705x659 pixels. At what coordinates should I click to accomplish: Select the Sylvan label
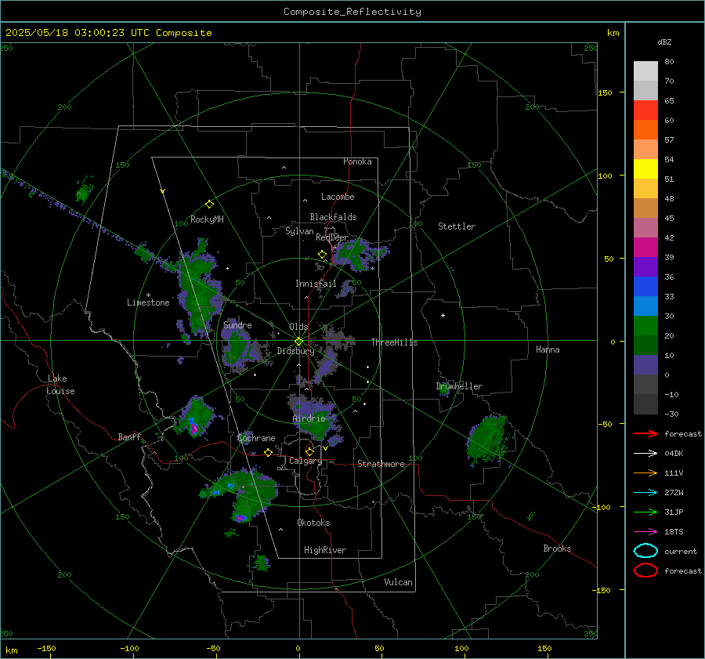(x=299, y=231)
